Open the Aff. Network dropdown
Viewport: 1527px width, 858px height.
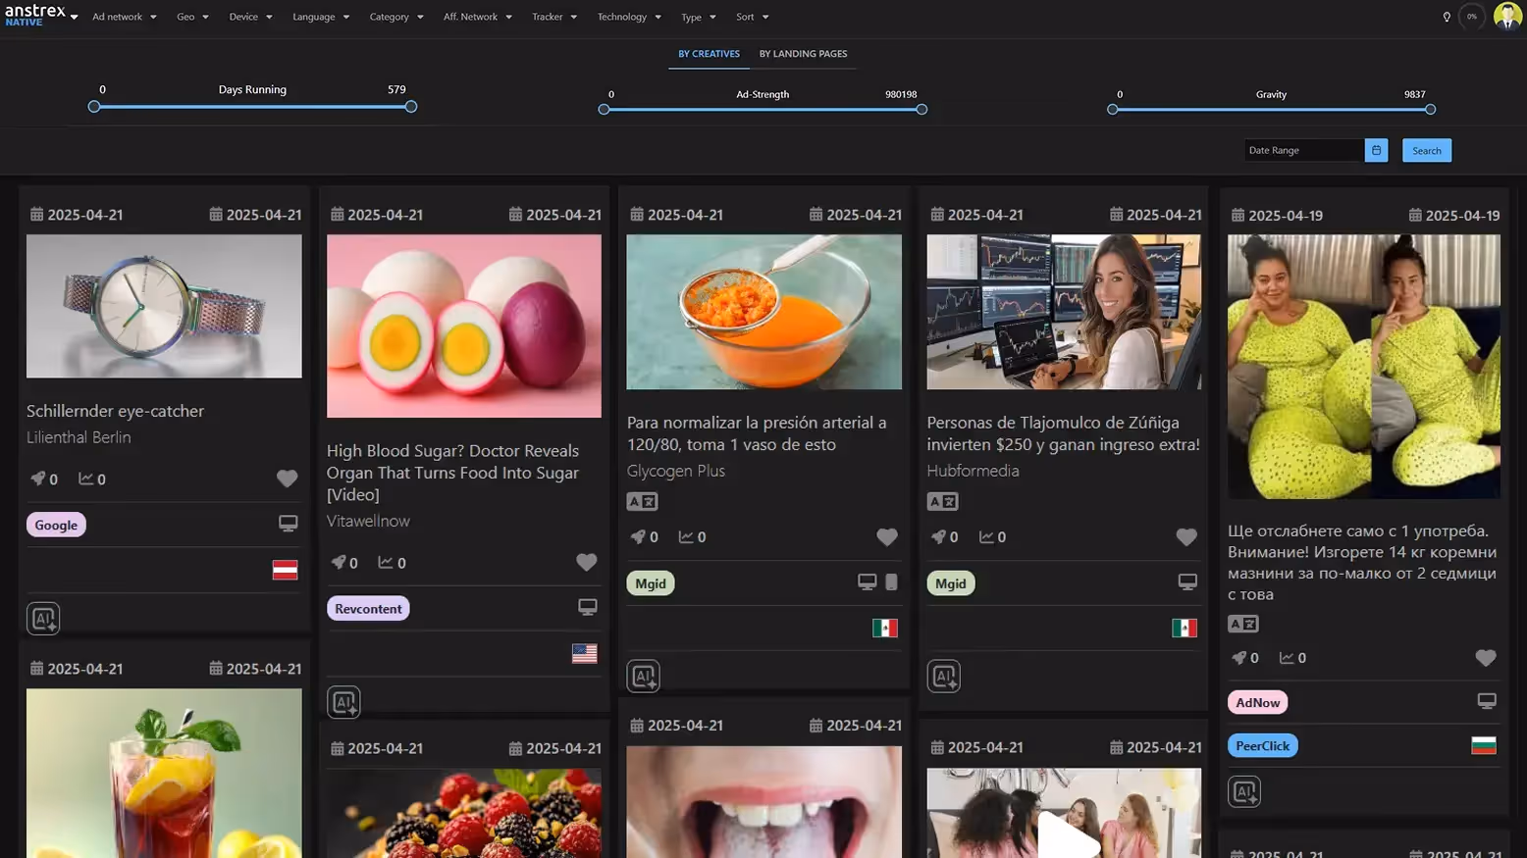[x=478, y=17]
